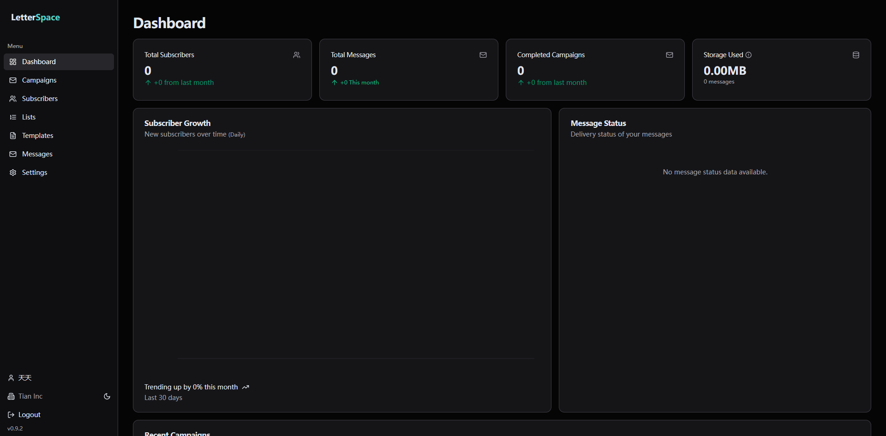Click the logout arrow icon

pyautogui.click(x=11, y=415)
